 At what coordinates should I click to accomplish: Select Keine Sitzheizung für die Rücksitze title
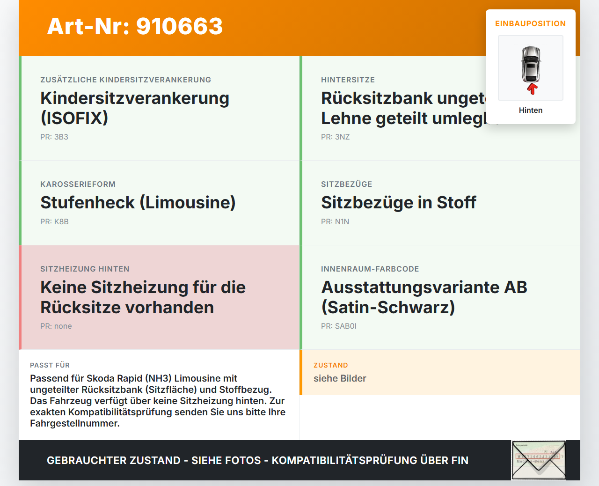click(143, 297)
